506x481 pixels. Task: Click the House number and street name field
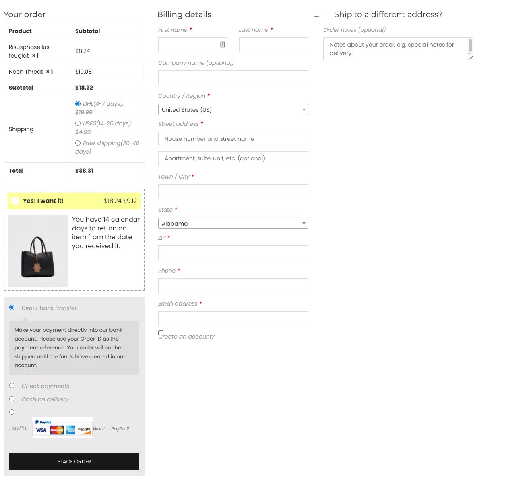233,139
